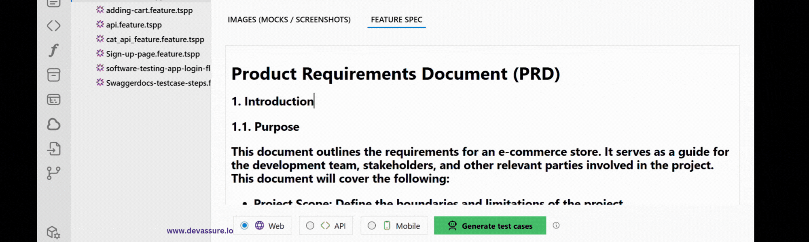Open the archive box sidebar icon
The width and height of the screenshot is (809, 242).
pyautogui.click(x=53, y=75)
